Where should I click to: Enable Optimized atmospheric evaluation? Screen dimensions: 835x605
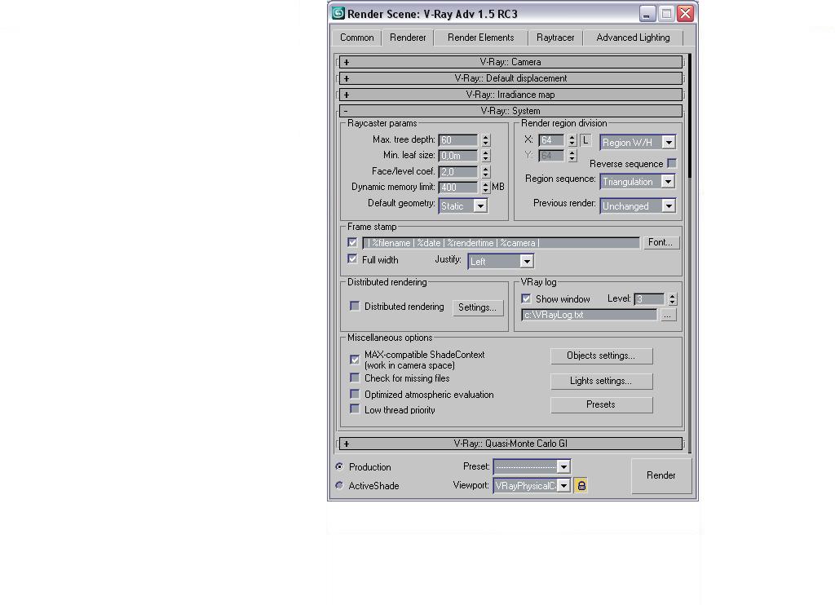coord(354,394)
